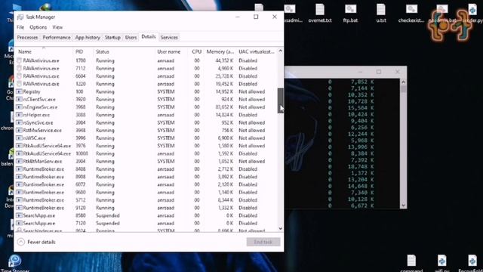Sort by the User name column header
483x272 pixels.
pyautogui.click(x=169, y=51)
